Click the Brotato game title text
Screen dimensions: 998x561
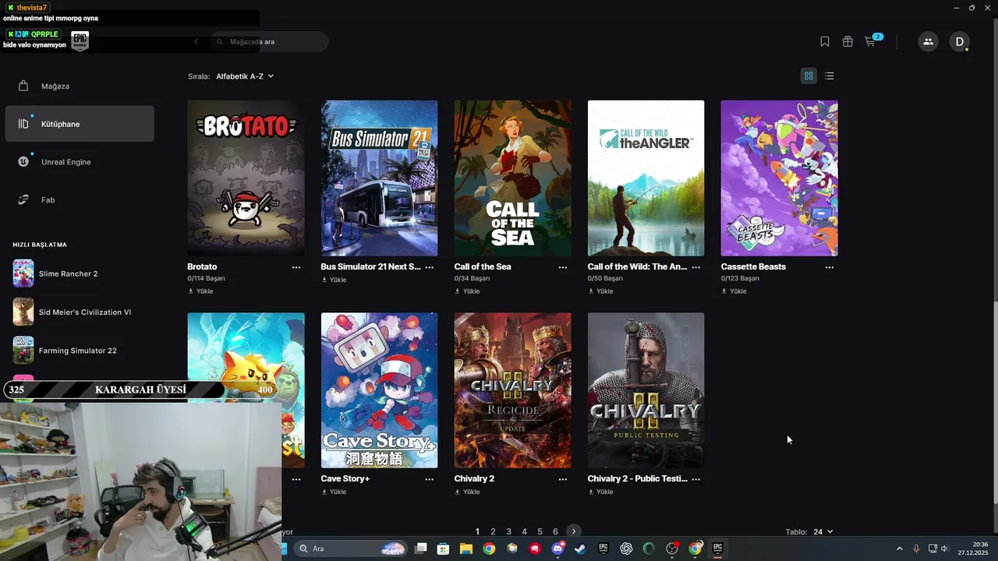(x=202, y=266)
